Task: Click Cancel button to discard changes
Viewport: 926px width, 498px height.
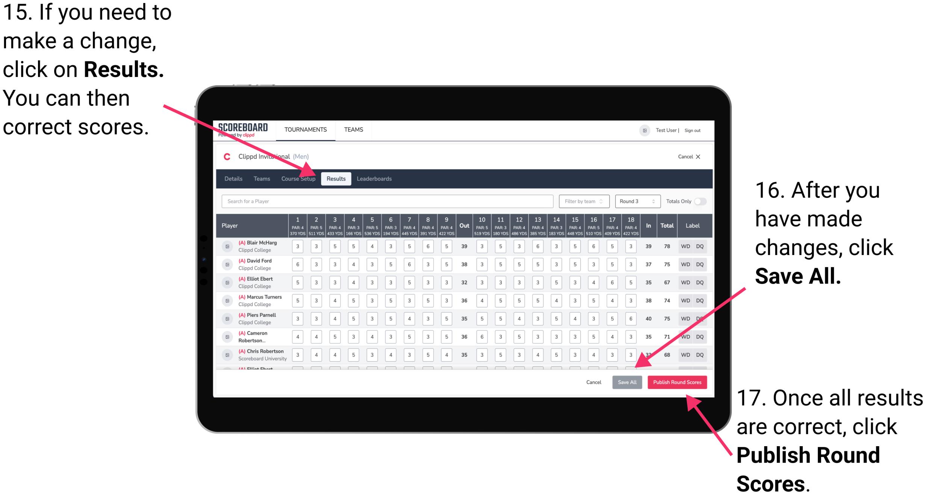Action: pyautogui.click(x=593, y=382)
